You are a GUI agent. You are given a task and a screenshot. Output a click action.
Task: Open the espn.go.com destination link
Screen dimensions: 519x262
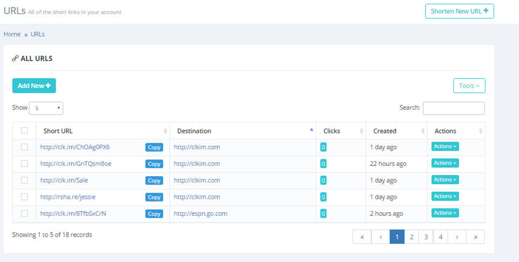tap(201, 213)
